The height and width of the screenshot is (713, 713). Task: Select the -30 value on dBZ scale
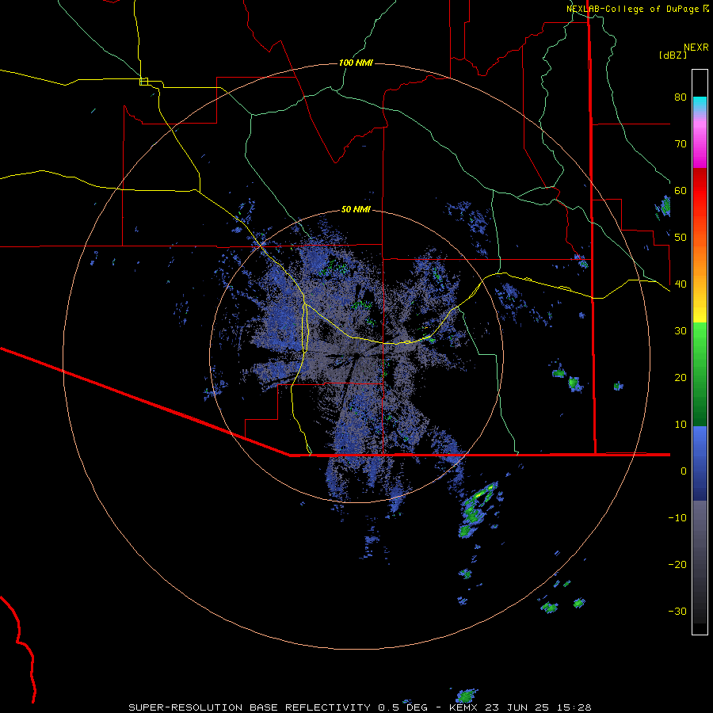pos(677,612)
